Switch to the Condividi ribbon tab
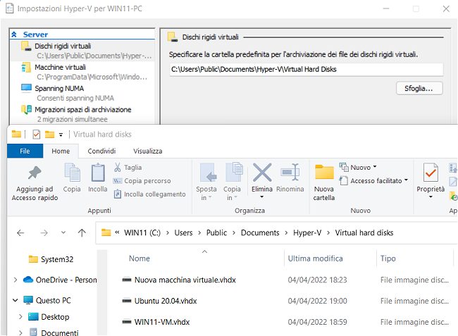 [101, 151]
